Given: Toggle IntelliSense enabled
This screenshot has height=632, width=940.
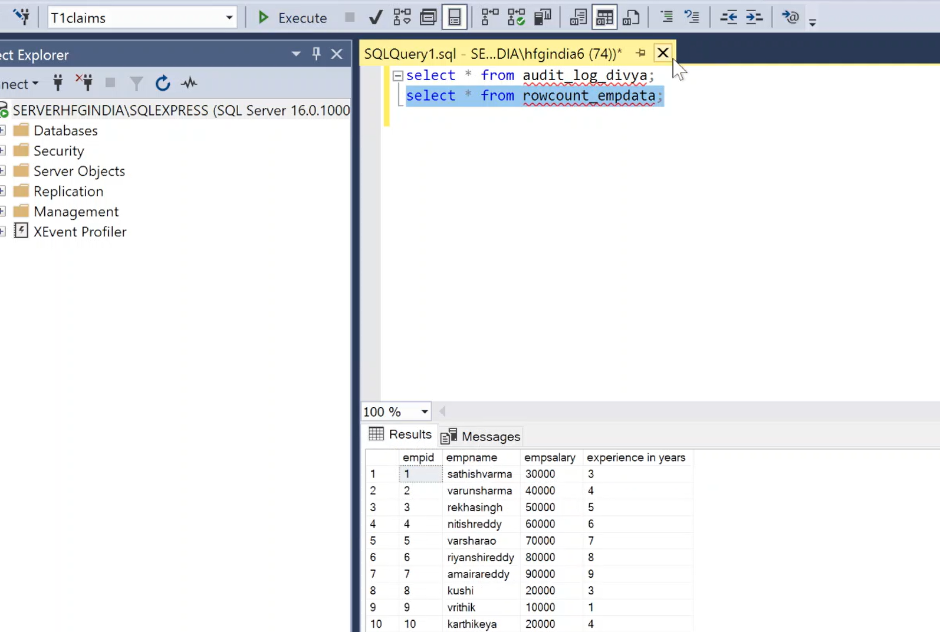Looking at the screenshot, I should pos(454,18).
